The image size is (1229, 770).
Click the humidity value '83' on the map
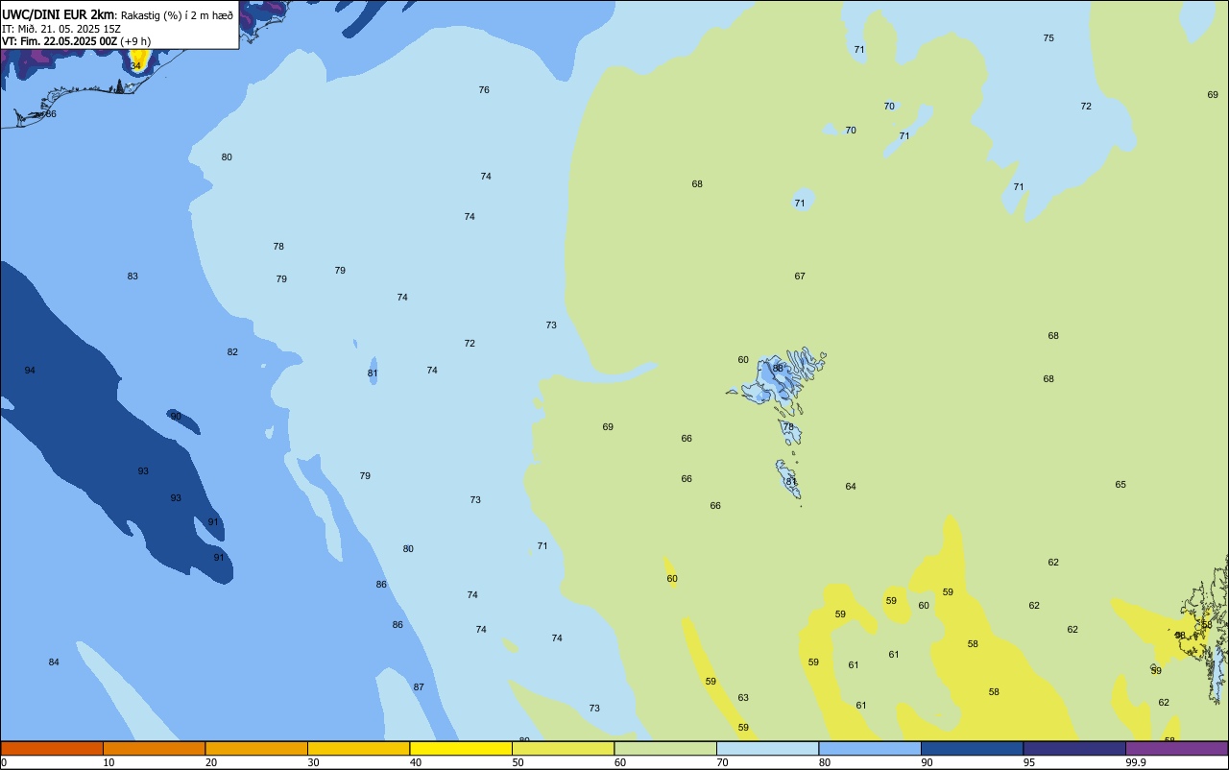tap(133, 277)
